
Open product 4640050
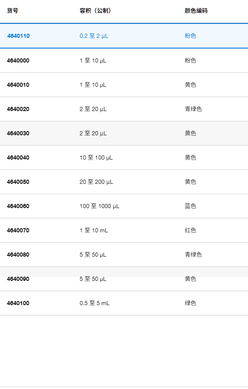point(18,182)
